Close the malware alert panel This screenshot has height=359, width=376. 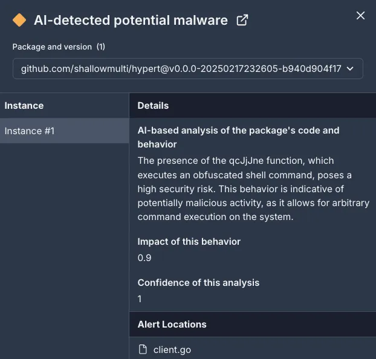[360, 16]
